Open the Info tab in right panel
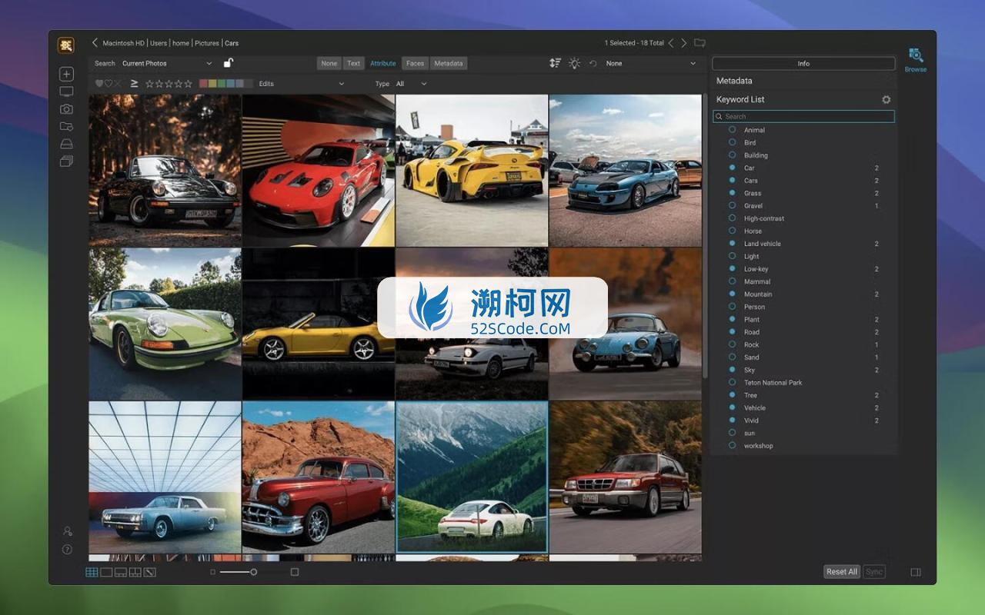Viewport: 985px width, 615px height. tap(803, 64)
